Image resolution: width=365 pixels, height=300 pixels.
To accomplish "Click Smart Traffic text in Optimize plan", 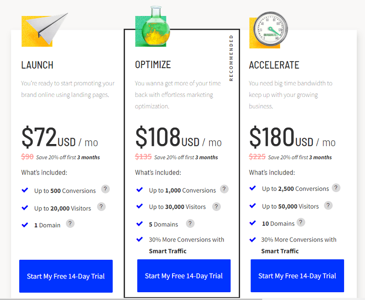I will (x=167, y=251).
